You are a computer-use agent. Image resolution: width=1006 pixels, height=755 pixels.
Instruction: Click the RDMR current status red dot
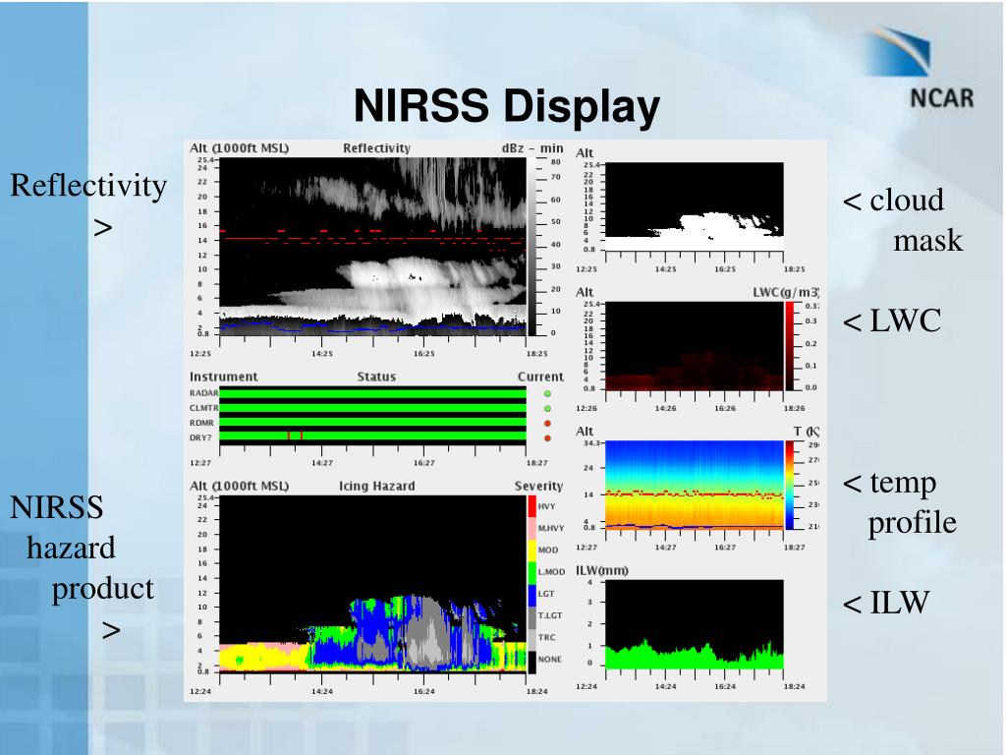point(547,423)
